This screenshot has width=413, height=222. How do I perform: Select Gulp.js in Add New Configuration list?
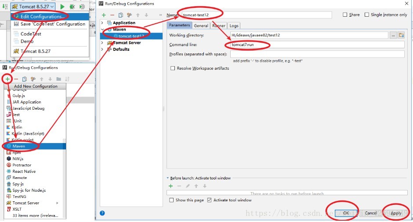coord(18,96)
